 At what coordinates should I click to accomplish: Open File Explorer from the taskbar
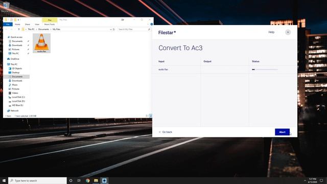96,180
